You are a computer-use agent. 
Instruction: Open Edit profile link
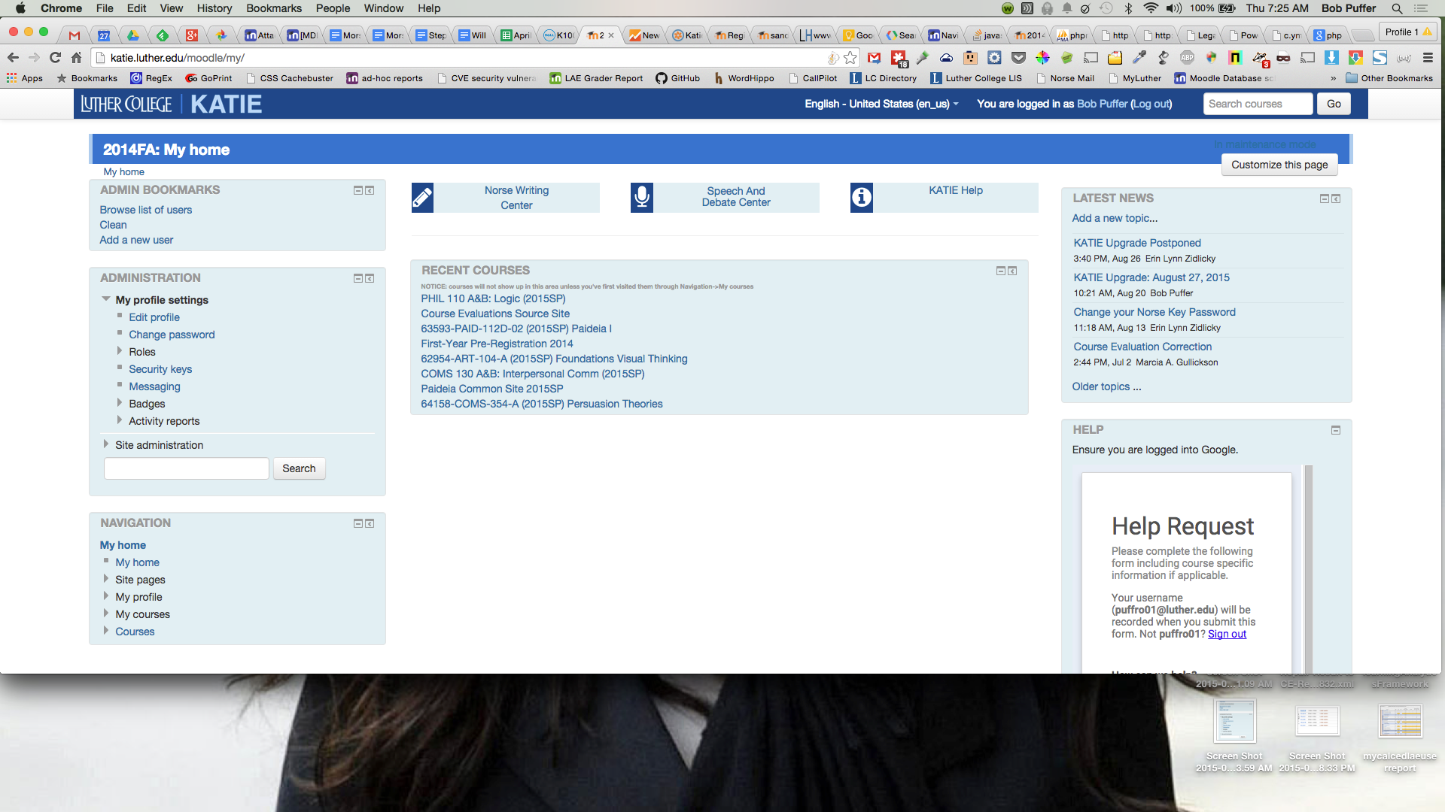pos(154,317)
